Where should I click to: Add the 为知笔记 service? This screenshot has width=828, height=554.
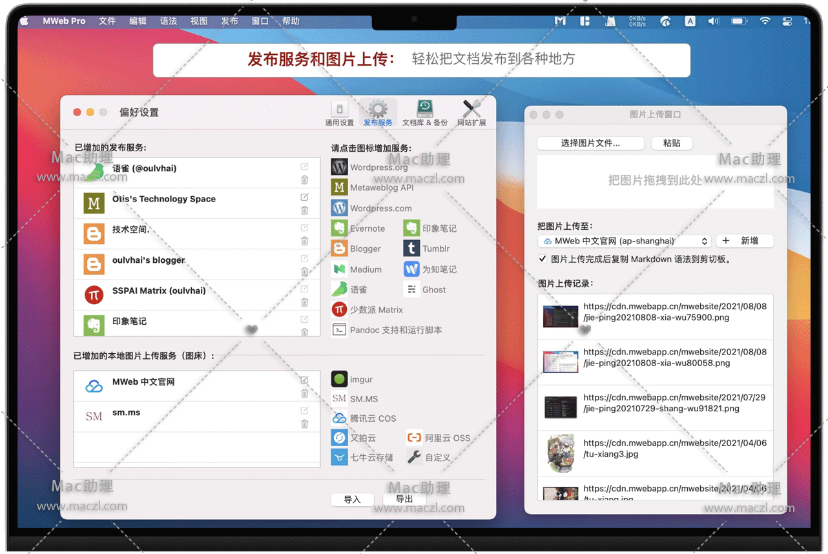pyautogui.click(x=411, y=269)
